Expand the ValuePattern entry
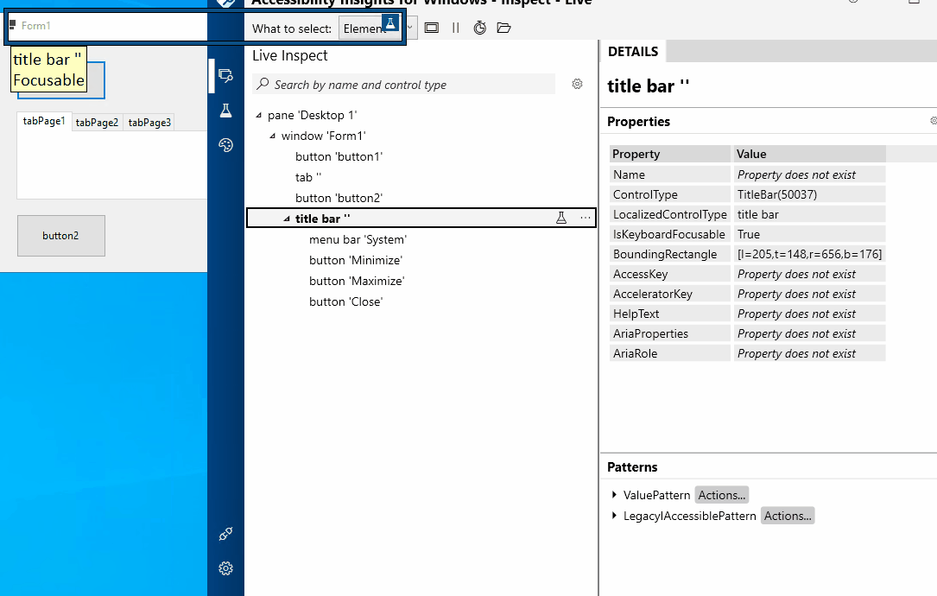This screenshot has width=937, height=596. [613, 494]
